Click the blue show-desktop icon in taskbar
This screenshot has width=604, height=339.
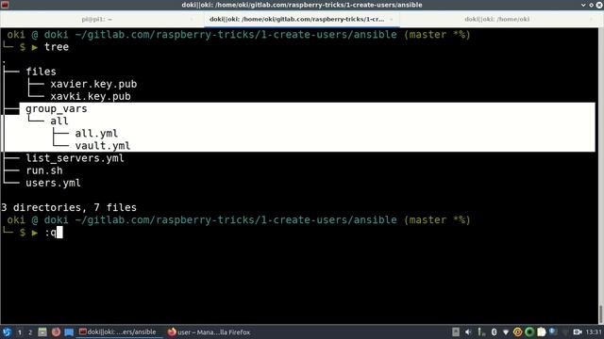coord(69,332)
